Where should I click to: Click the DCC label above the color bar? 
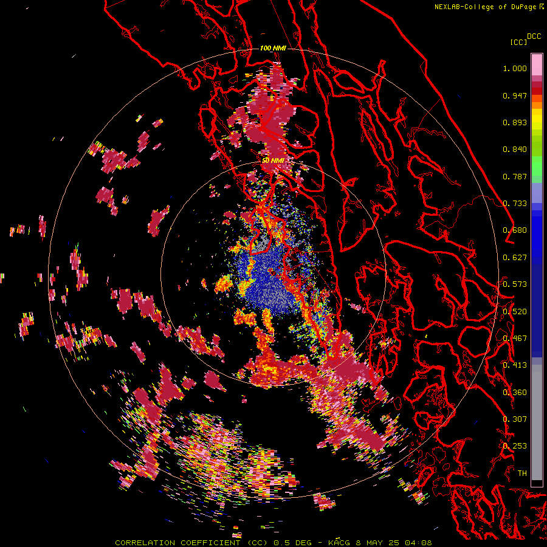pos(534,36)
